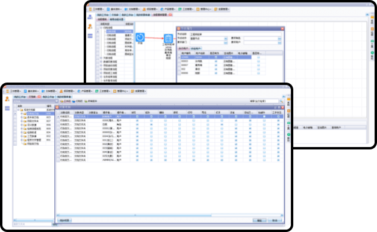The height and width of the screenshot is (232, 377).
Task: Click search field in front window toolbar
Action: 264,101
